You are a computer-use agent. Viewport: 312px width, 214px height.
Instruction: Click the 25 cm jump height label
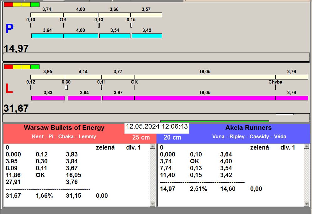pos(141,137)
